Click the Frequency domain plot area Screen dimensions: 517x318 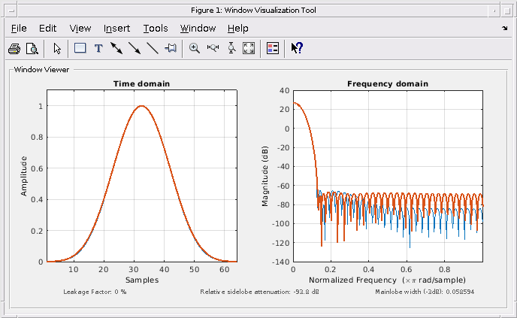(388, 176)
